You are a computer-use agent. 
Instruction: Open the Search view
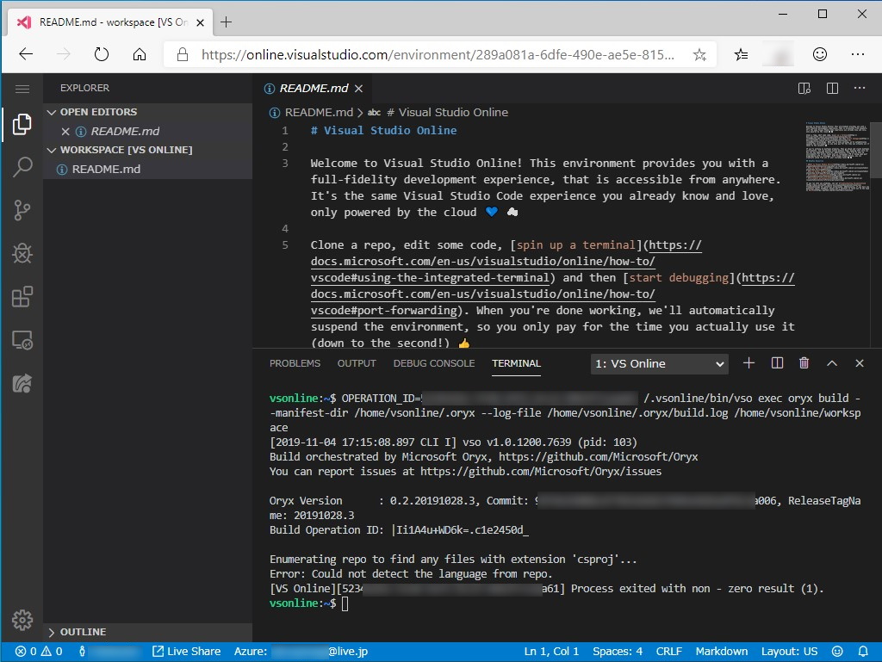coord(22,167)
